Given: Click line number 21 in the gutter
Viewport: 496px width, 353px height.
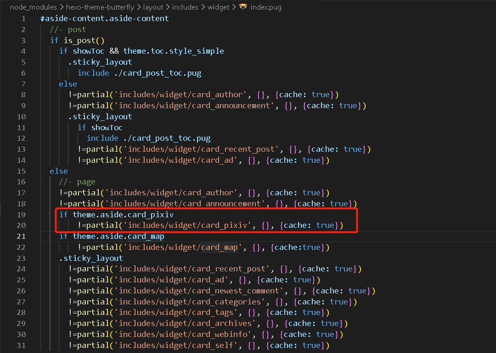Looking at the screenshot, I should (21, 236).
